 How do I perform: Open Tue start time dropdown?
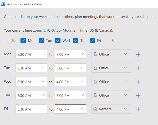coord(31,68)
